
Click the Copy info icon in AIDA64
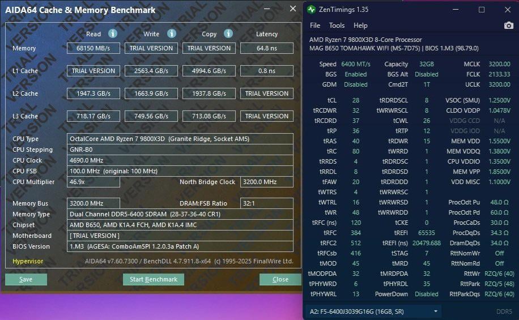click(x=228, y=33)
